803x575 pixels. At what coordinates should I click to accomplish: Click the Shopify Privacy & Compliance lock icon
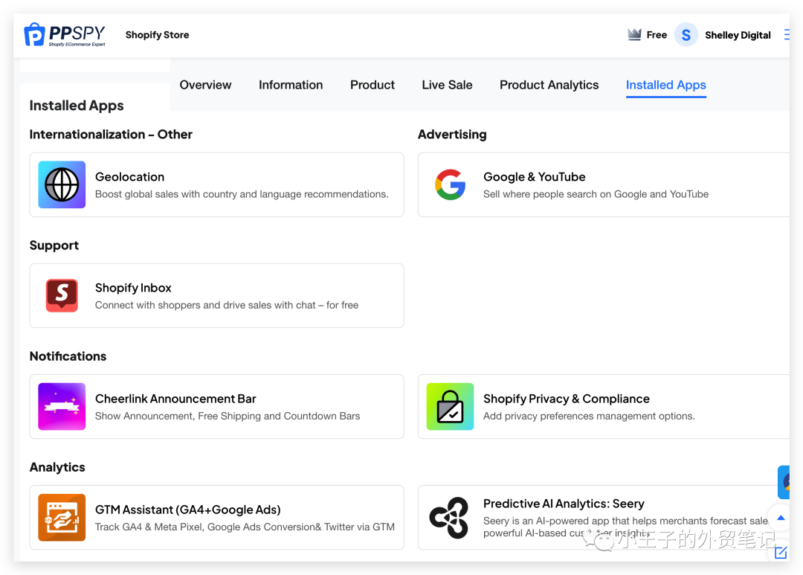pyautogui.click(x=450, y=406)
